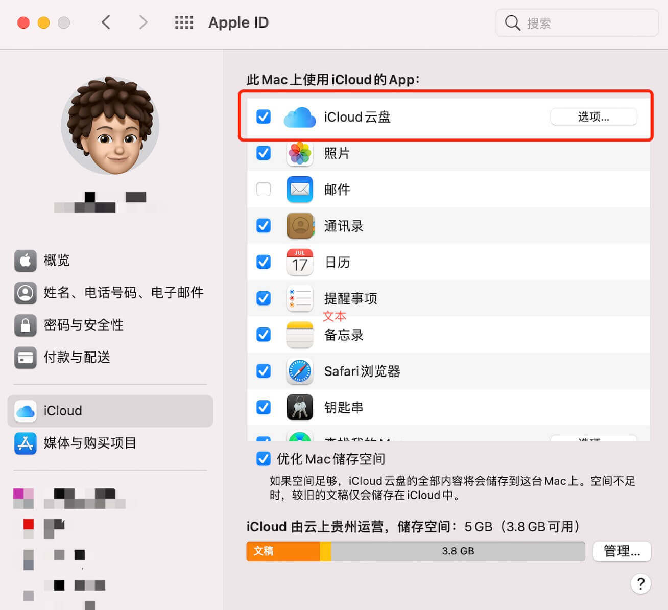Click the 钥匙串 label text
668x610 pixels.
[x=344, y=407]
